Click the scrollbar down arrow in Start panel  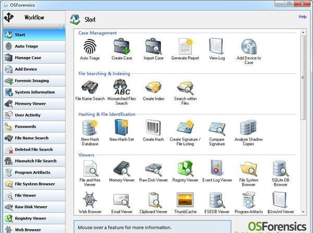pyautogui.click(x=303, y=212)
